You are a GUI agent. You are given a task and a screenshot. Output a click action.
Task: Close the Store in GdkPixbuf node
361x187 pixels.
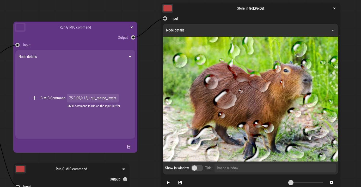[334, 8]
